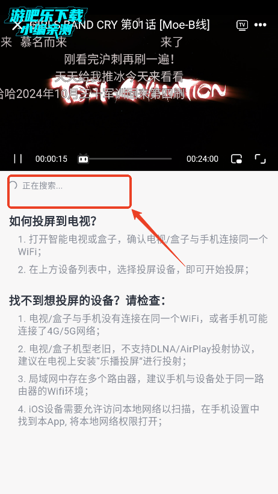
Task: Click the step about 打开智能电视或盒子
Action: 143,245
